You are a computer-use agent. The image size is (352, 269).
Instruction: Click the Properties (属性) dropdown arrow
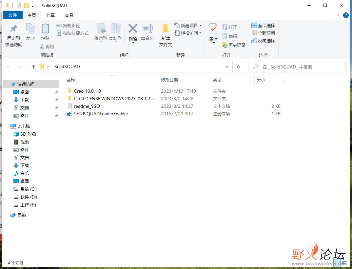click(x=213, y=42)
